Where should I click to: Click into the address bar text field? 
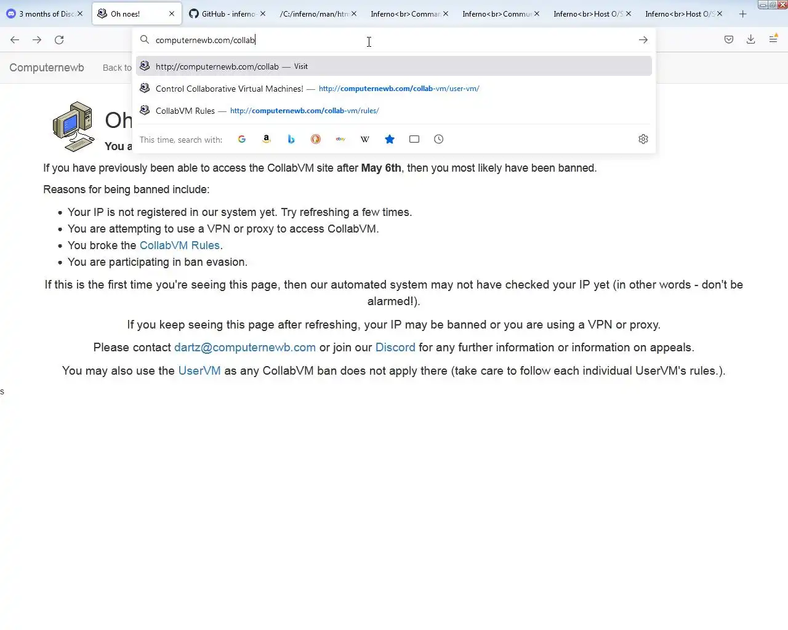[394, 40]
